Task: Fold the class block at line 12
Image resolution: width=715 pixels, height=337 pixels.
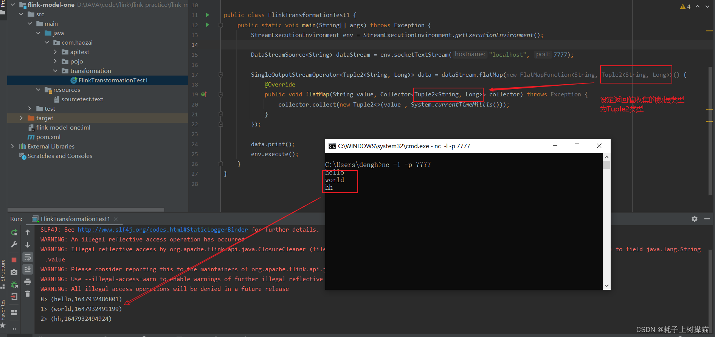Action: (x=221, y=25)
